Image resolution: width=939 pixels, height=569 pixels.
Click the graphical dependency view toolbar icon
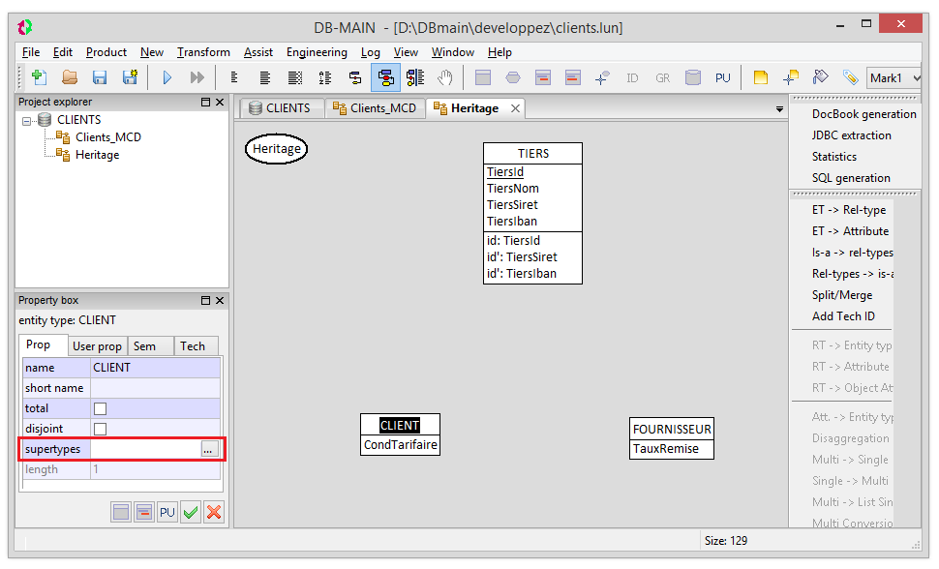[415, 77]
